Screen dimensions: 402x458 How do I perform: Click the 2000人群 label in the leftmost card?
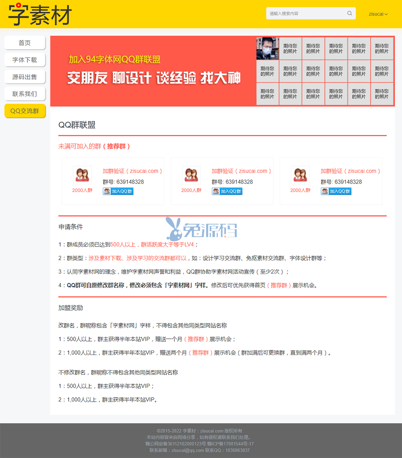[x=82, y=190]
